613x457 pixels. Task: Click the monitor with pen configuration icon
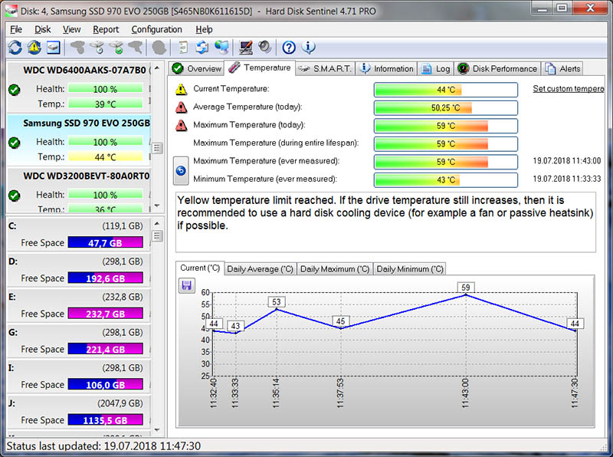[x=245, y=48]
